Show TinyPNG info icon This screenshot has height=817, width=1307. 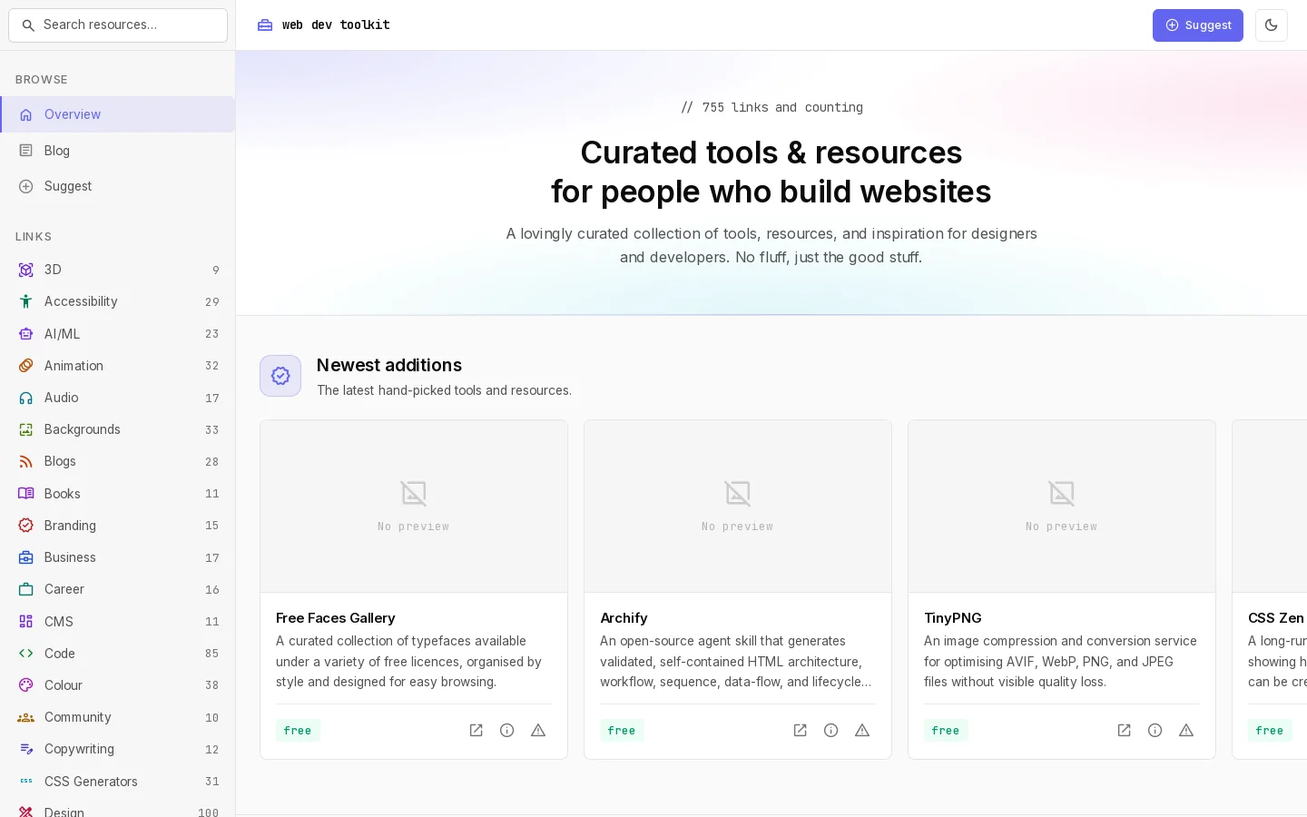tap(1155, 731)
